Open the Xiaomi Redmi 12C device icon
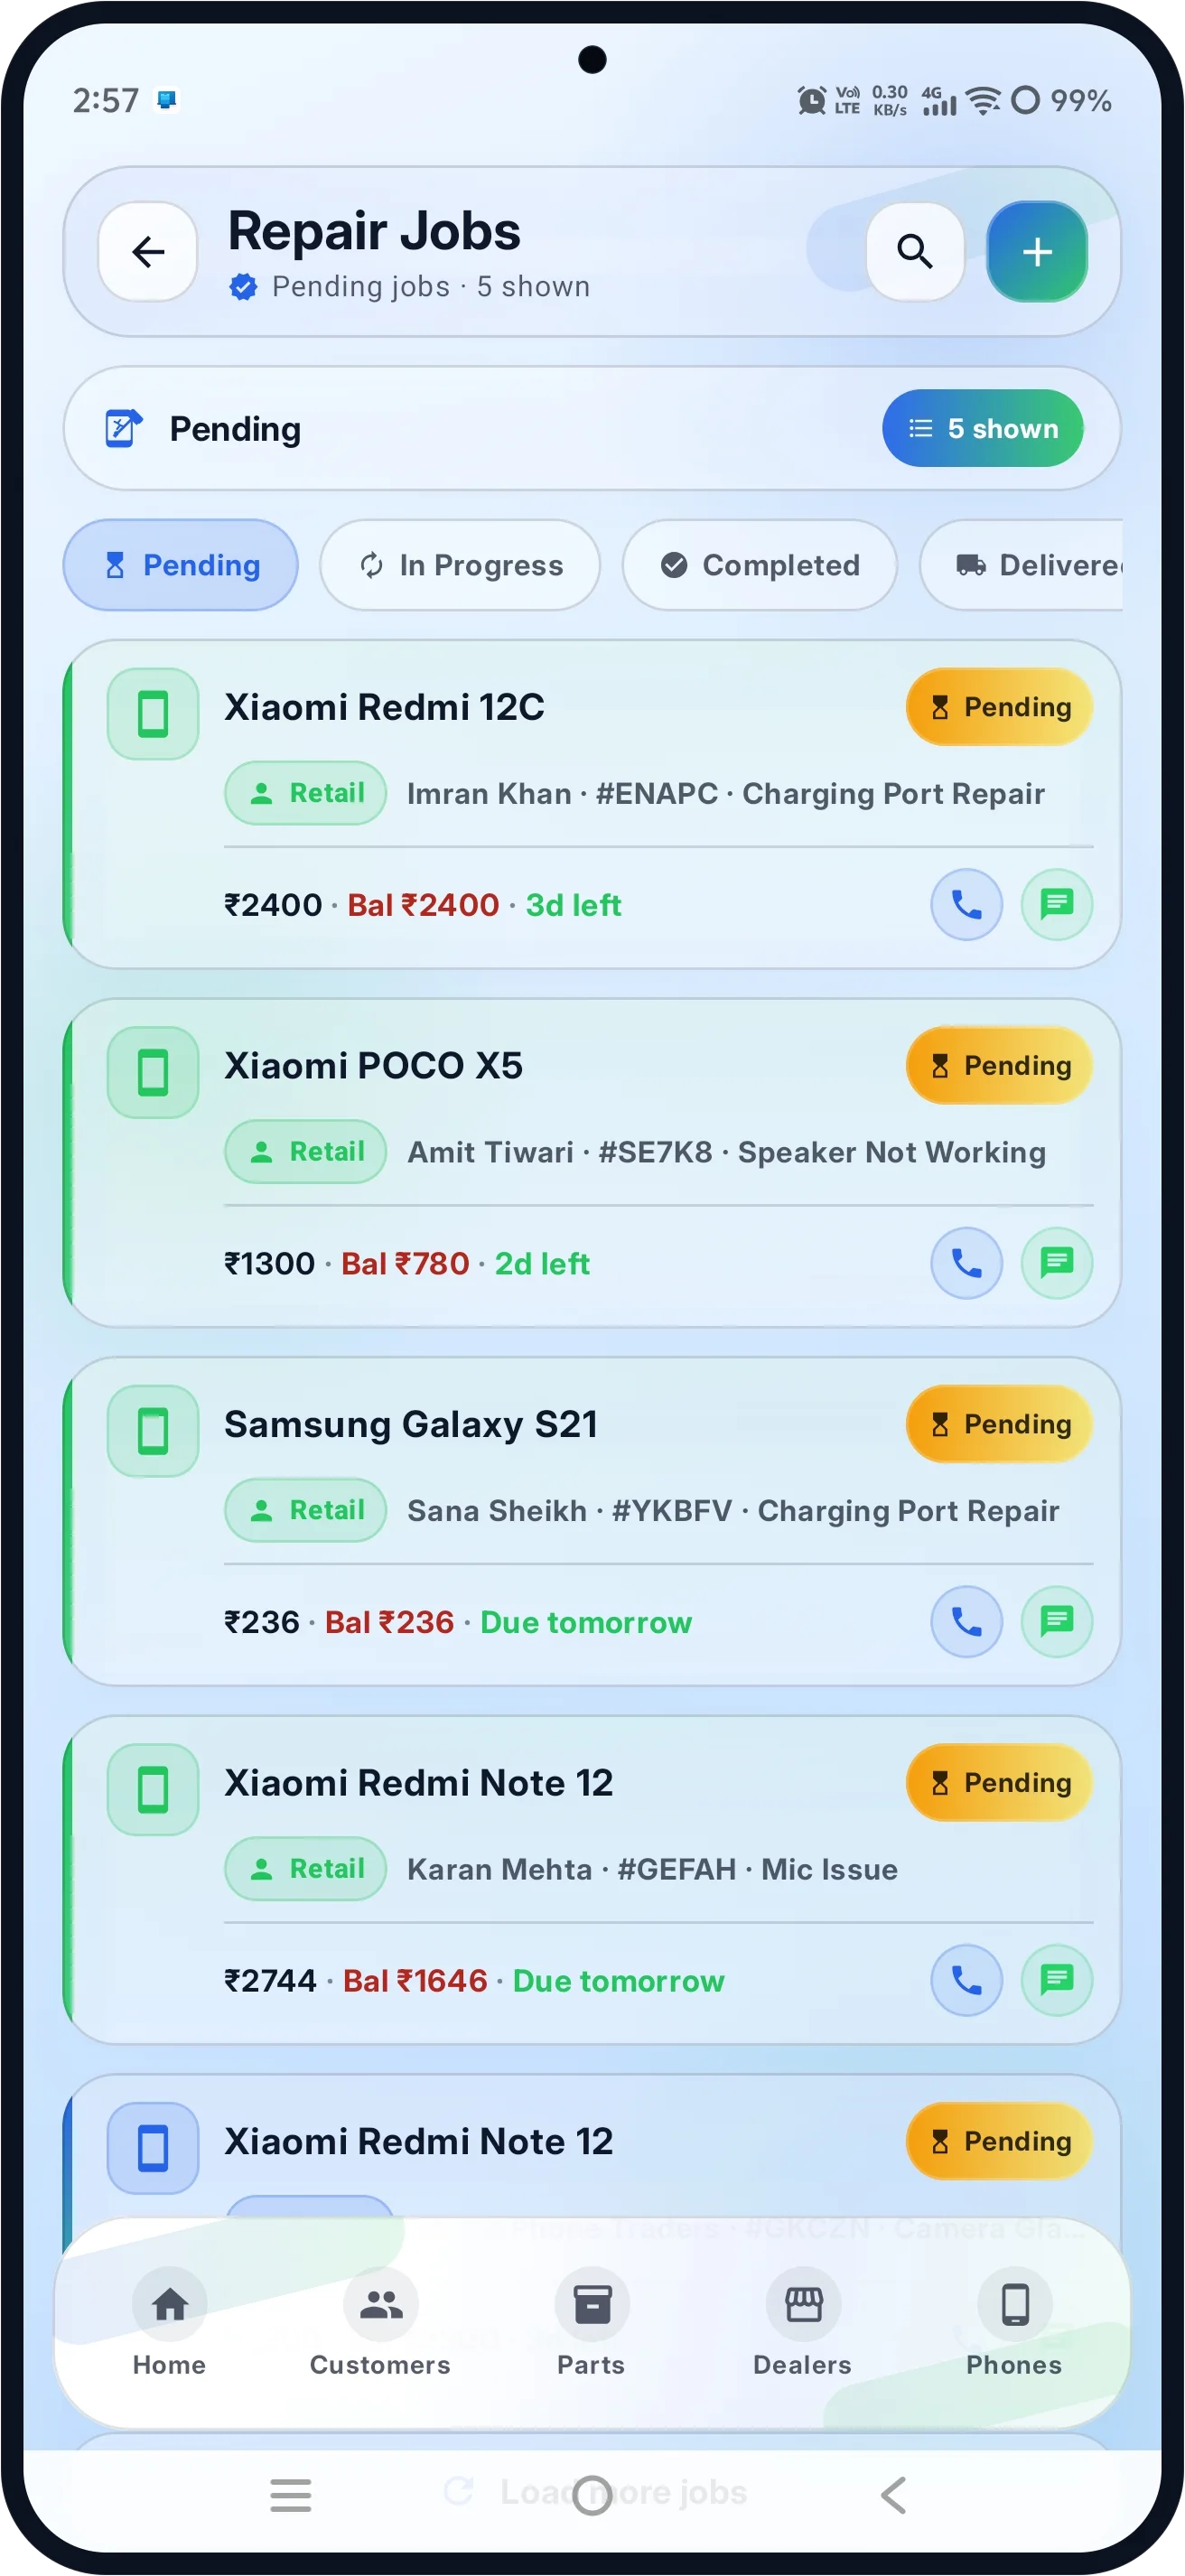The width and height of the screenshot is (1185, 2576). (x=153, y=714)
